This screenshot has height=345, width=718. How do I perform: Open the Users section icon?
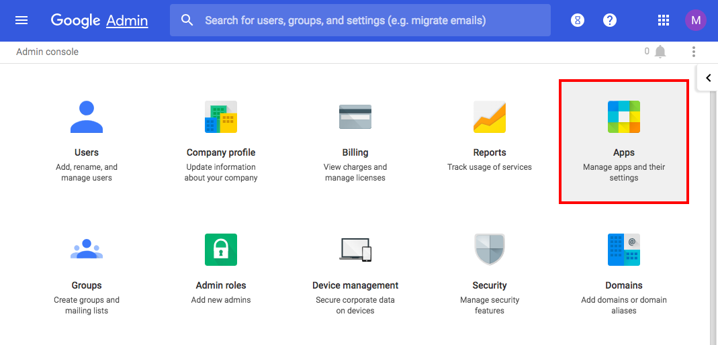[x=87, y=117]
